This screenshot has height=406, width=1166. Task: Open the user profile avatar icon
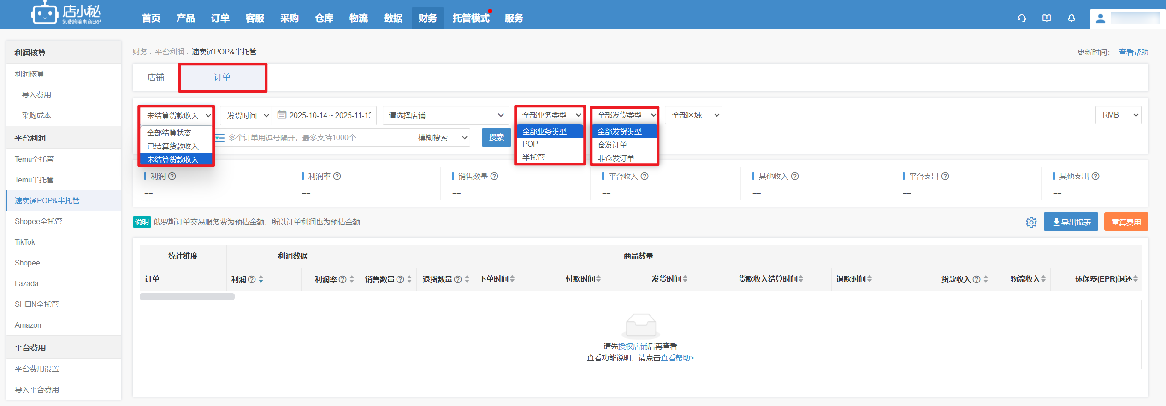[1101, 18]
